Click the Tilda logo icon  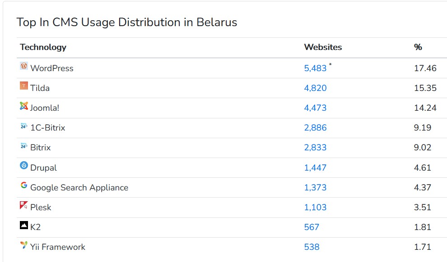[24, 86]
